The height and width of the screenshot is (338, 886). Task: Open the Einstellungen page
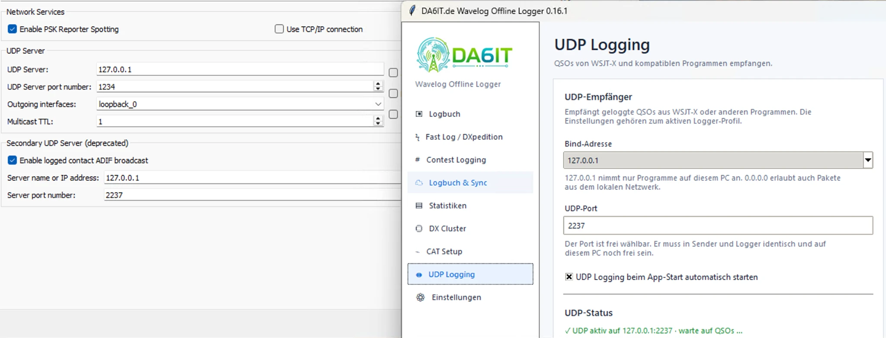pyautogui.click(x=470, y=297)
